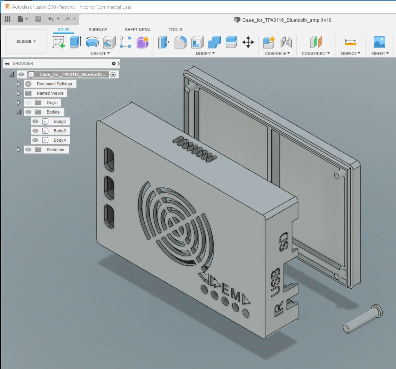Switch to the SURFACE tab
This screenshot has height=369, width=396.
coord(98,30)
